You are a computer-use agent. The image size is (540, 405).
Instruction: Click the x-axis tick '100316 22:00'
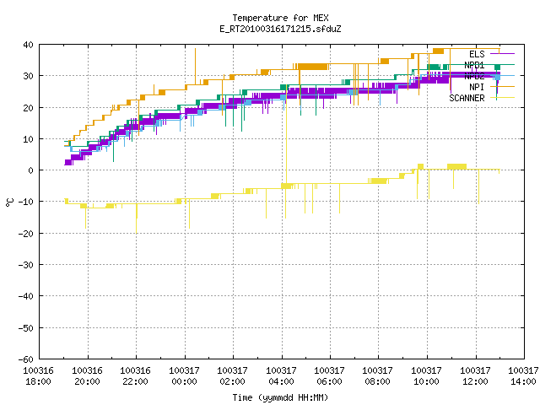point(136,376)
